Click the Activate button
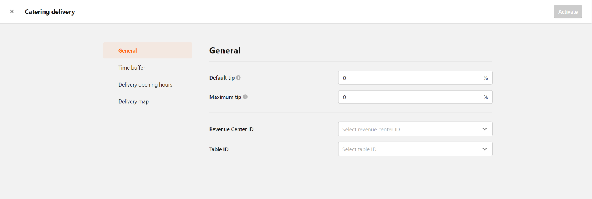The height and width of the screenshot is (199, 592). pyautogui.click(x=568, y=11)
